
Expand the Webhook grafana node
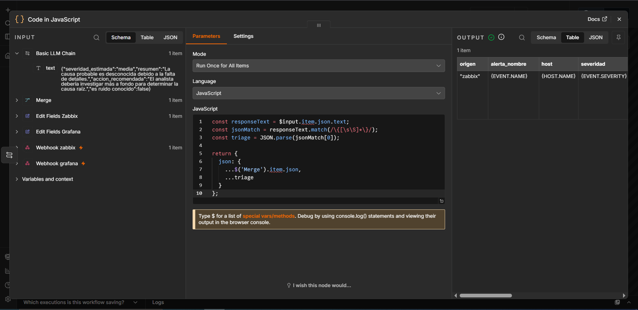tap(17, 164)
